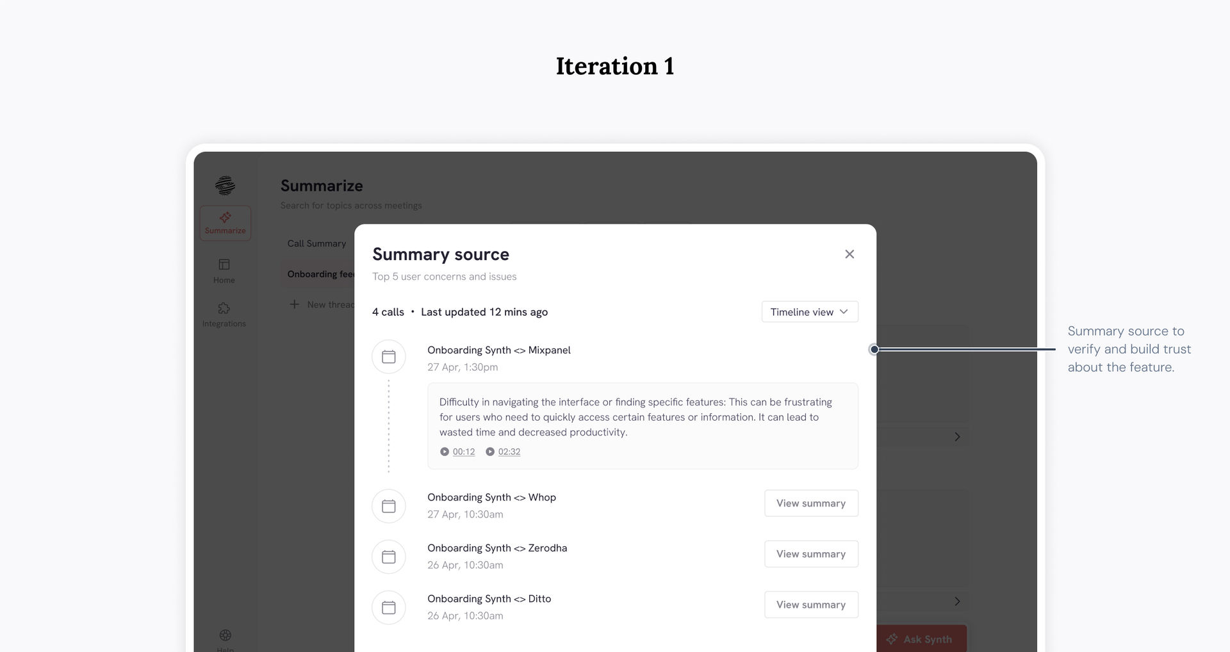Click the calendar icon beside the Whop call
The image size is (1230, 652).
click(389, 506)
